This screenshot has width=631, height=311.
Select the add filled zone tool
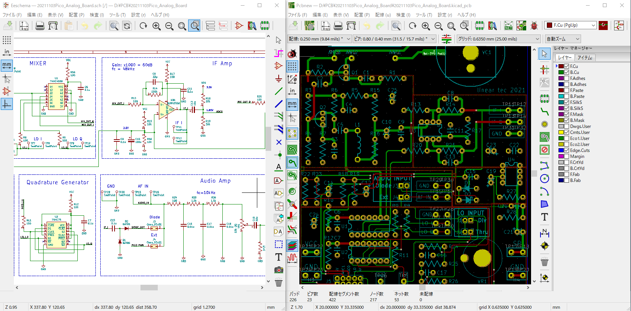click(544, 137)
